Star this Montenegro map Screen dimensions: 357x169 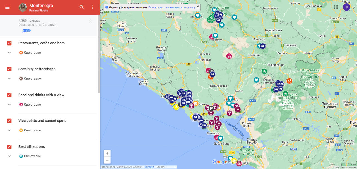[90, 21]
